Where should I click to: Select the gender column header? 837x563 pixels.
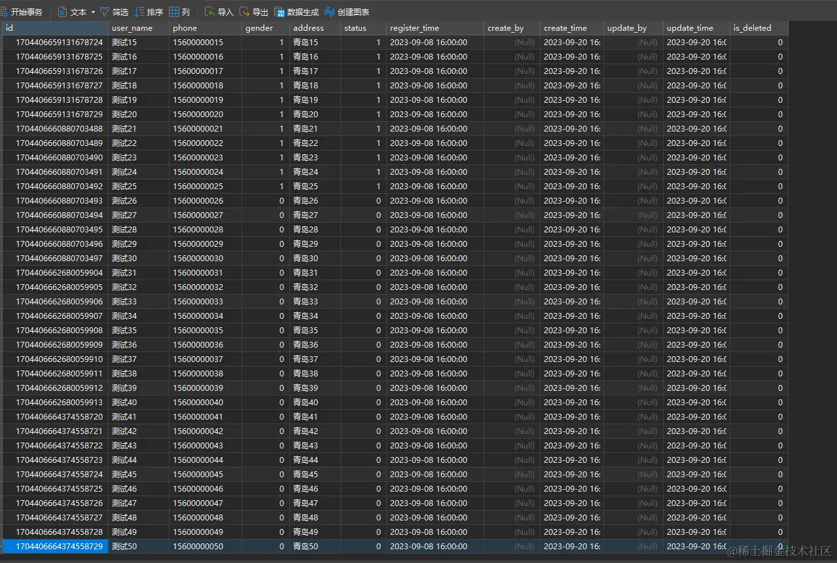click(x=266, y=28)
